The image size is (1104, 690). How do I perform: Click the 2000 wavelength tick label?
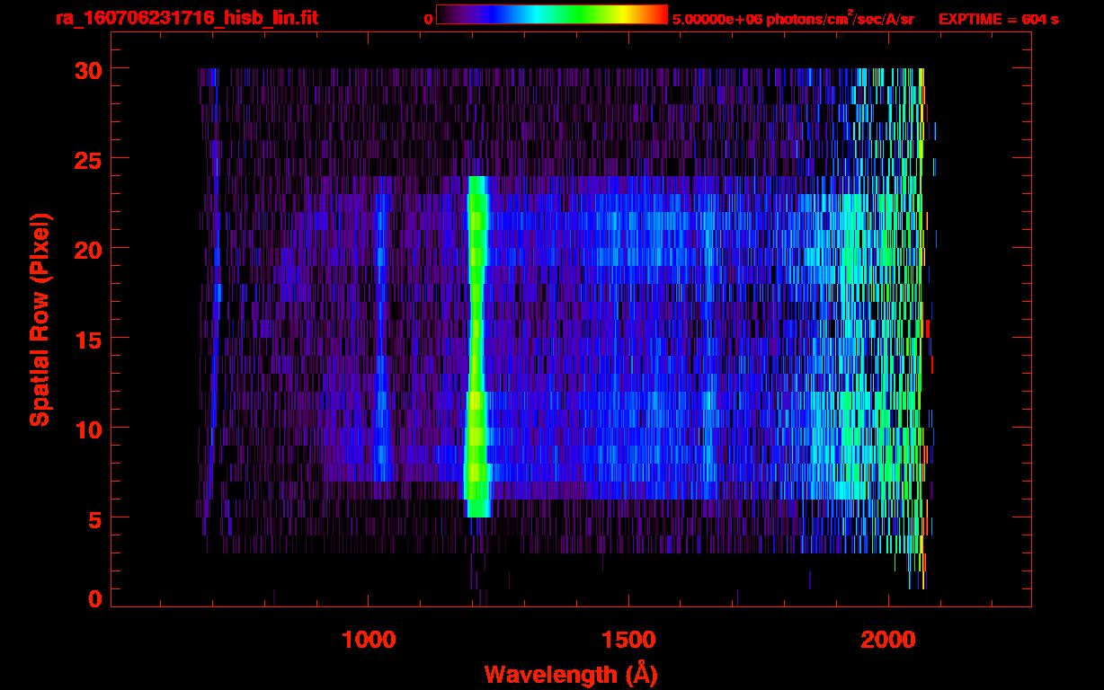pyautogui.click(x=888, y=639)
